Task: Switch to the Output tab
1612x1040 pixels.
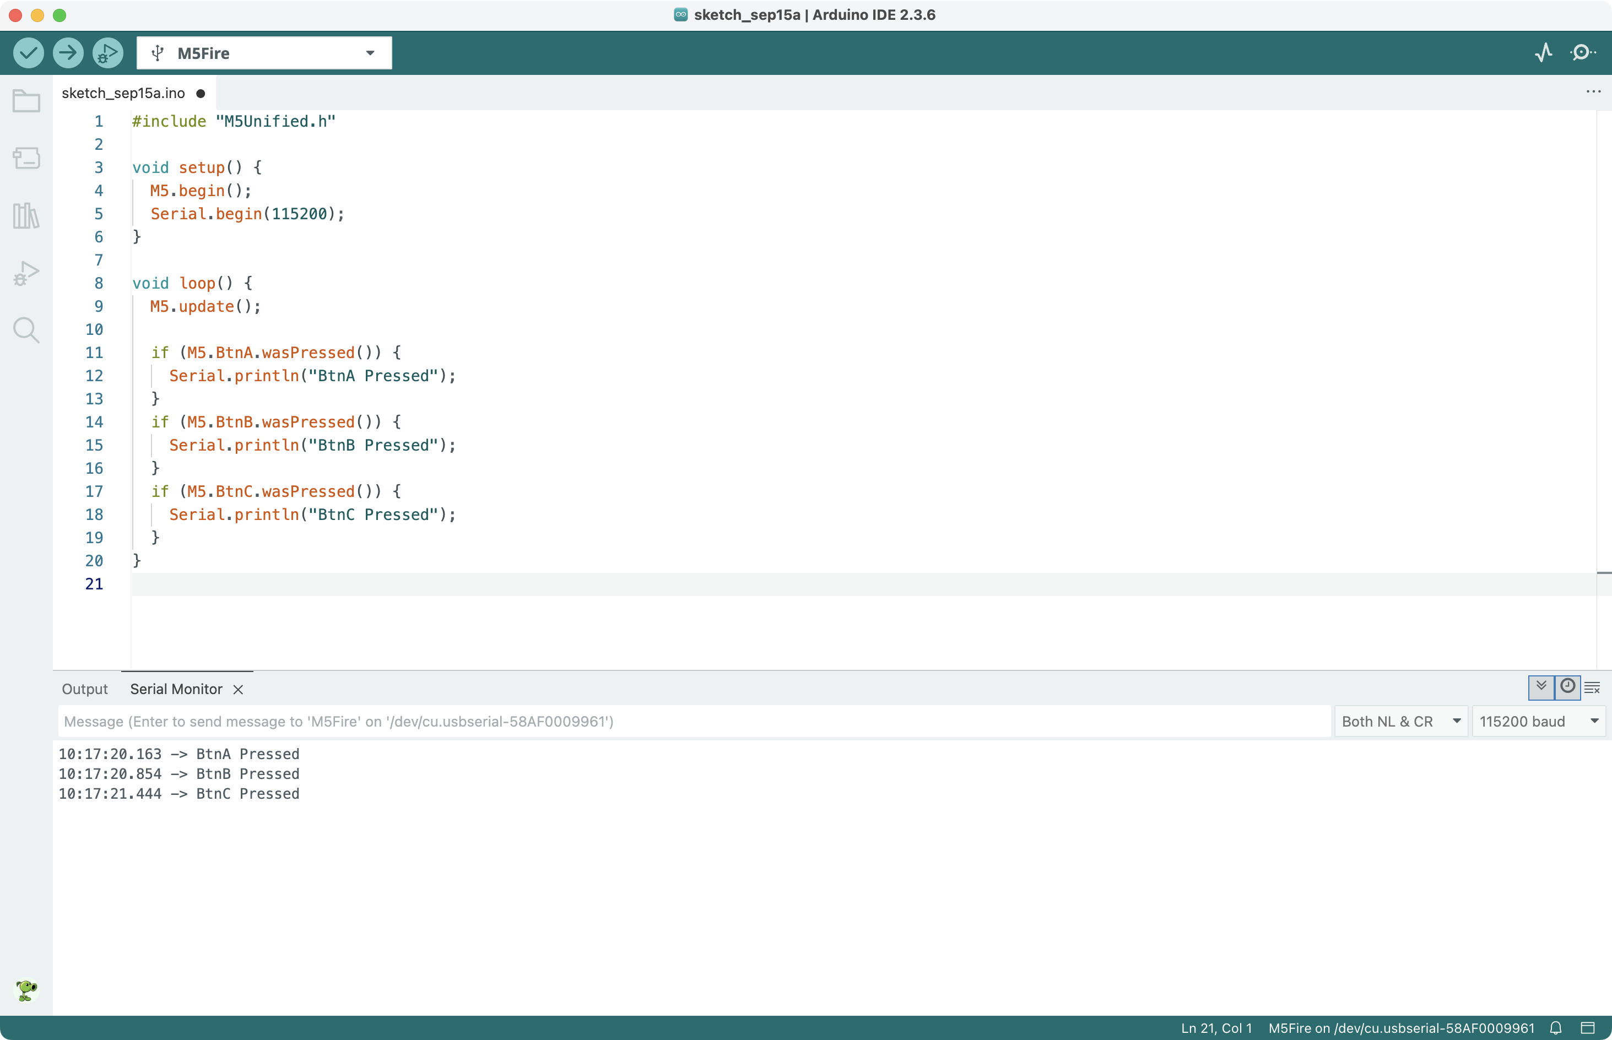Action: click(84, 689)
